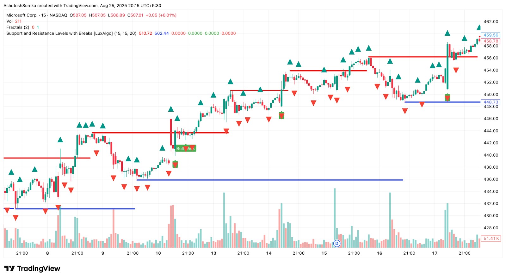Click the TradingView logo at bottom left
Image resolution: width=506 pixels, height=279 pixels.
32,269
